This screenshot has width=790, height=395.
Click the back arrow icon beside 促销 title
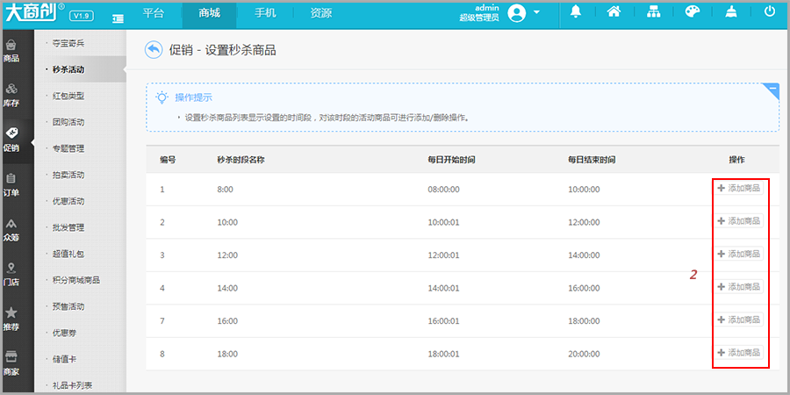tap(154, 50)
